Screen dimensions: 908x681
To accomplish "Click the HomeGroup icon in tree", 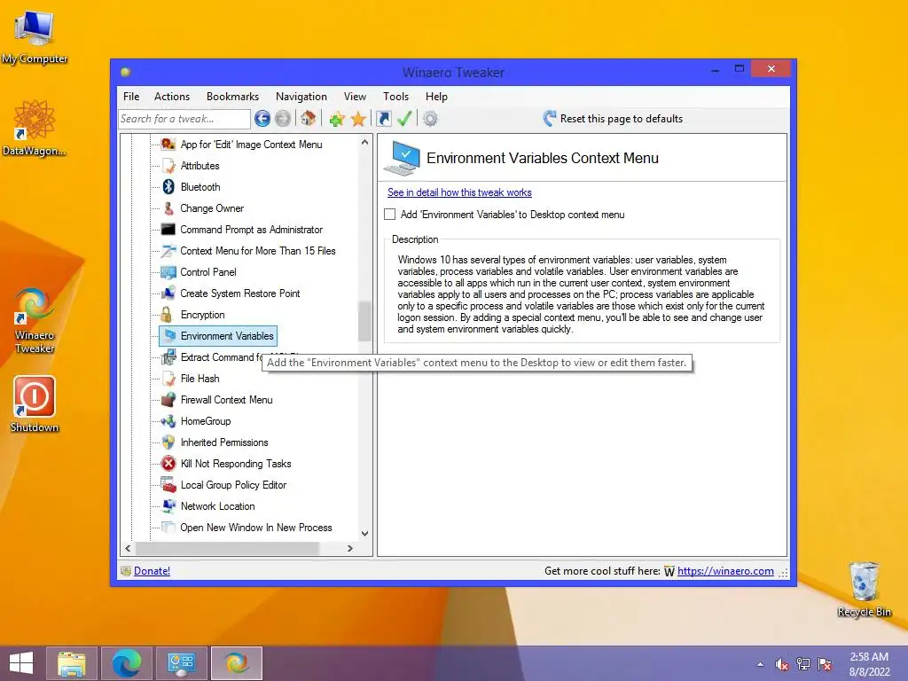I will point(168,421).
